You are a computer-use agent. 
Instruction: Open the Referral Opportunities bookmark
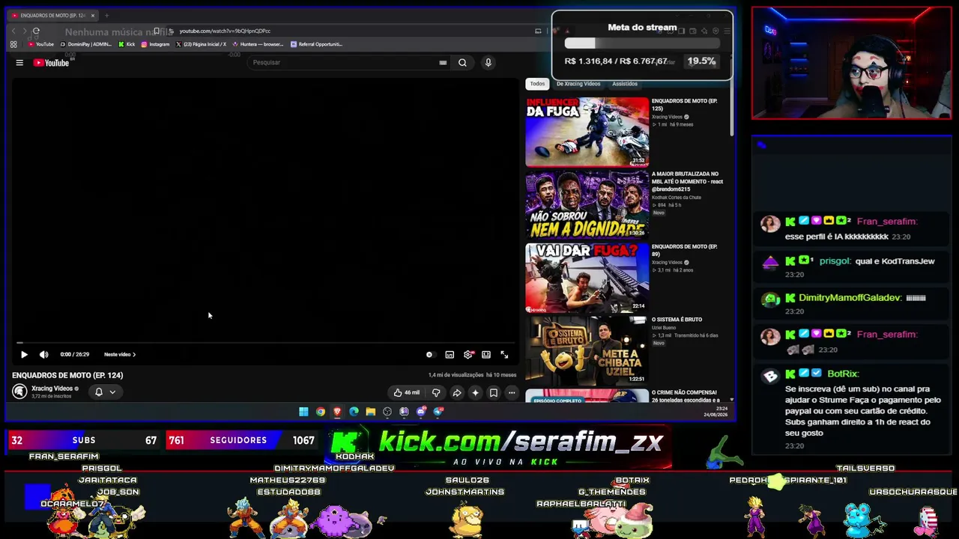(316, 44)
